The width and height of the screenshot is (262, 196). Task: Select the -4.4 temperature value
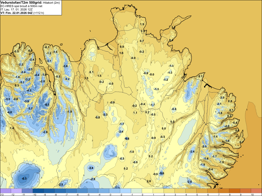[x=37, y=75]
